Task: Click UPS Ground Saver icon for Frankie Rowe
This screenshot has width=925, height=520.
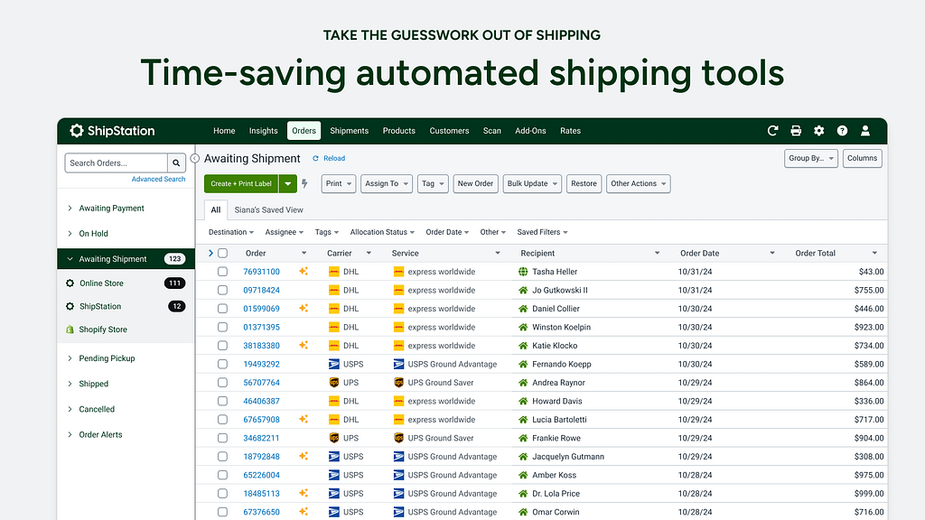Action: click(398, 438)
